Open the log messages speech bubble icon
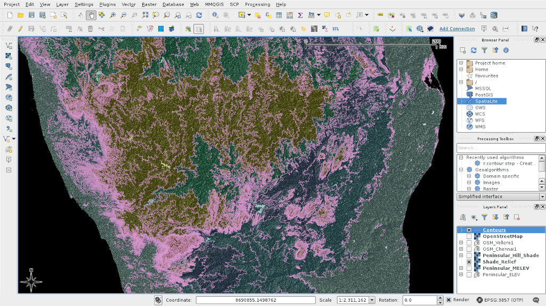The width and height of the screenshot is (546, 306). [x=535, y=300]
